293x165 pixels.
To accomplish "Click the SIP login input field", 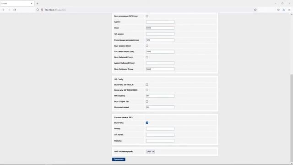I will point(160,135).
